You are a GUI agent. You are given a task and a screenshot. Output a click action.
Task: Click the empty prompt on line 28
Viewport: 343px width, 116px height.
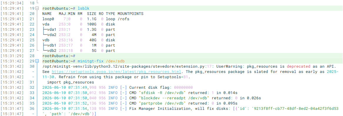point(59,56)
